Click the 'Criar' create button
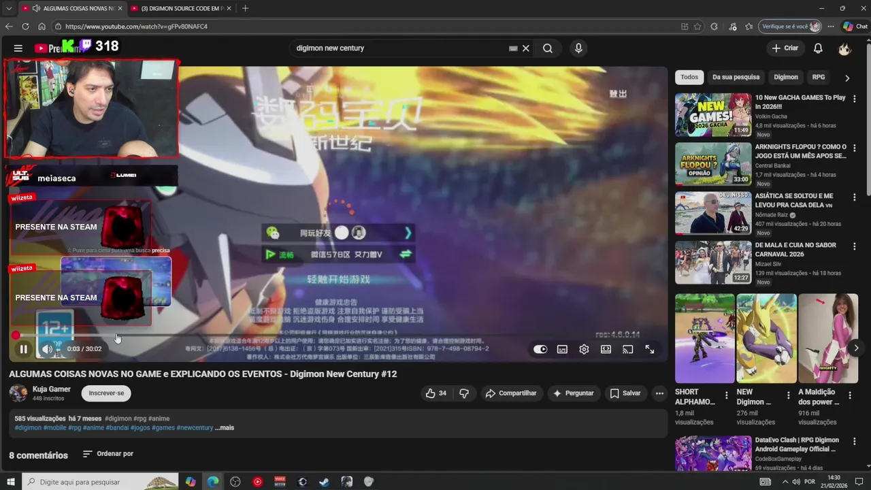Viewport: 871px width, 490px height. [x=785, y=48]
